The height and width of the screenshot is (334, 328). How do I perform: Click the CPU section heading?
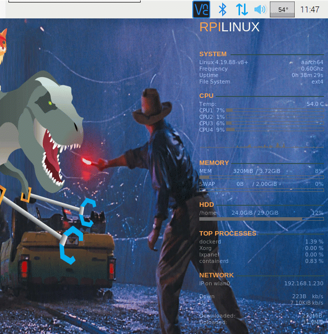click(x=206, y=96)
